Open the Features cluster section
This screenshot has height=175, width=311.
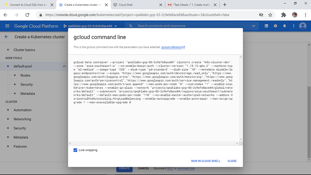tap(20, 146)
